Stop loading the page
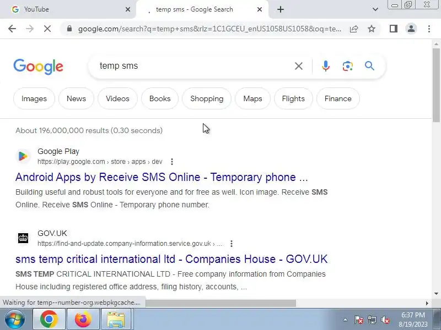This screenshot has height=330, width=441. [47, 29]
